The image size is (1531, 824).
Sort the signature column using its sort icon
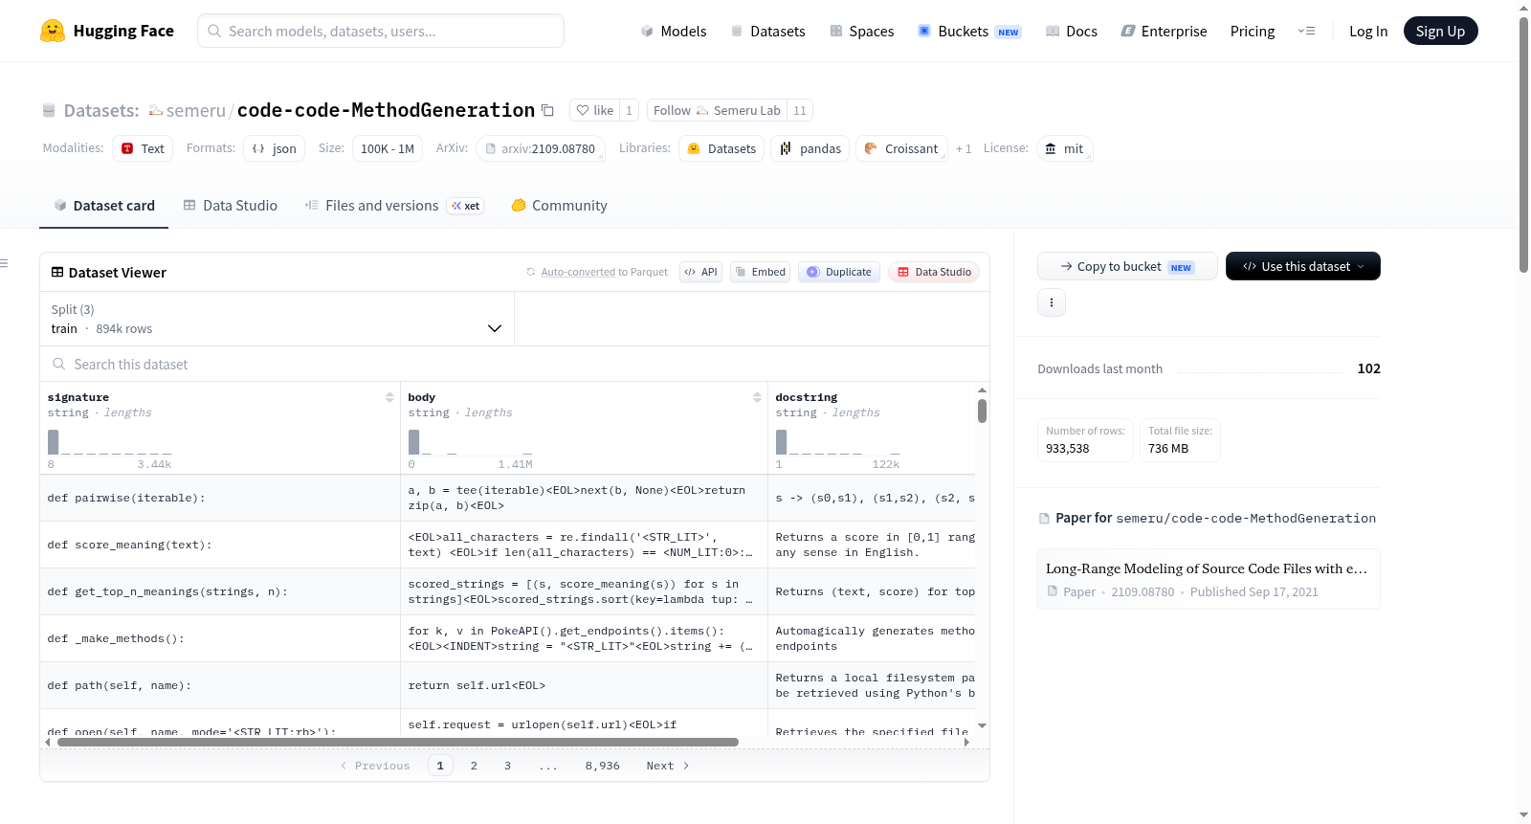pyautogui.click(x=389, y=397)
